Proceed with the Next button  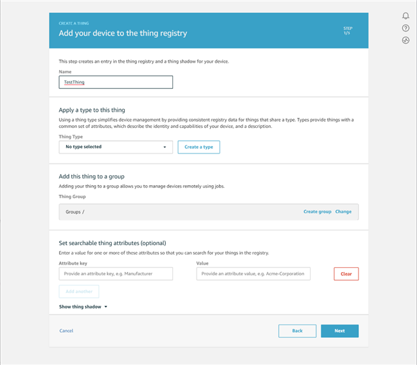coord(340,331)
